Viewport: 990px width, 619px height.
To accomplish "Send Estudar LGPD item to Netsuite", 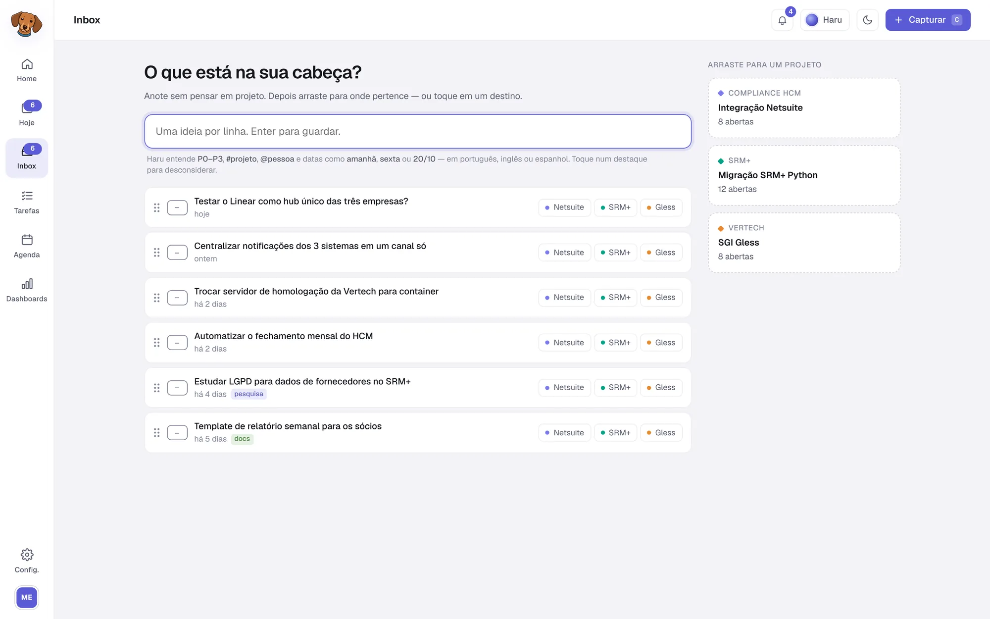I will click(x=564, y=388).
